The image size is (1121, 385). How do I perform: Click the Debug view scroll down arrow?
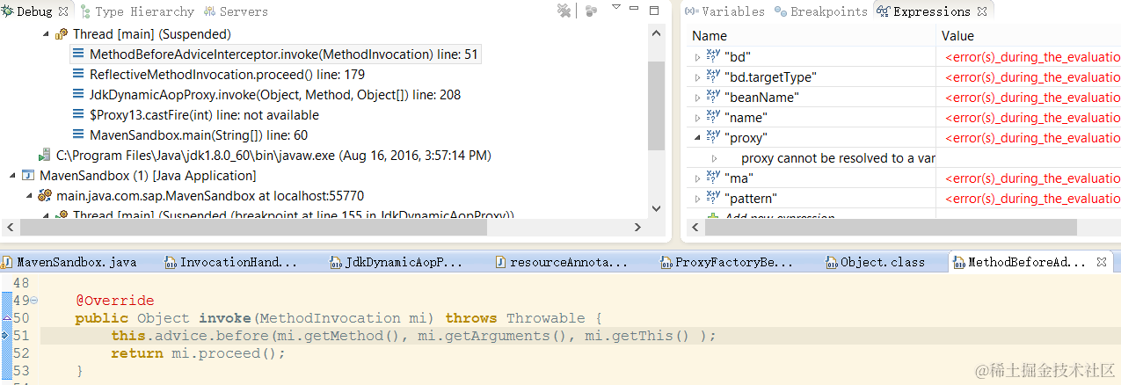[x=656, y=209]
